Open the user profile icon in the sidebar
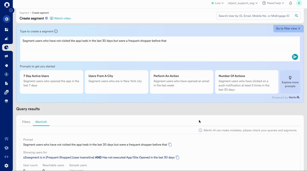 [7, 74]
